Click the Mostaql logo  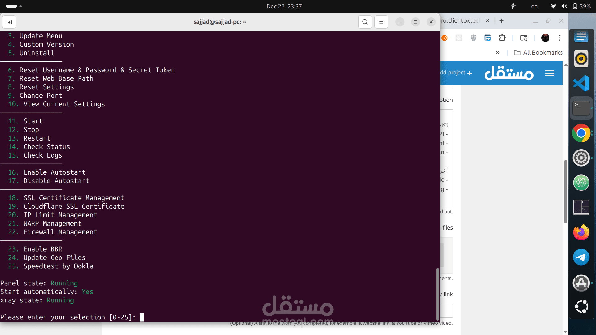pyautogui.click(x=509, y=73)
